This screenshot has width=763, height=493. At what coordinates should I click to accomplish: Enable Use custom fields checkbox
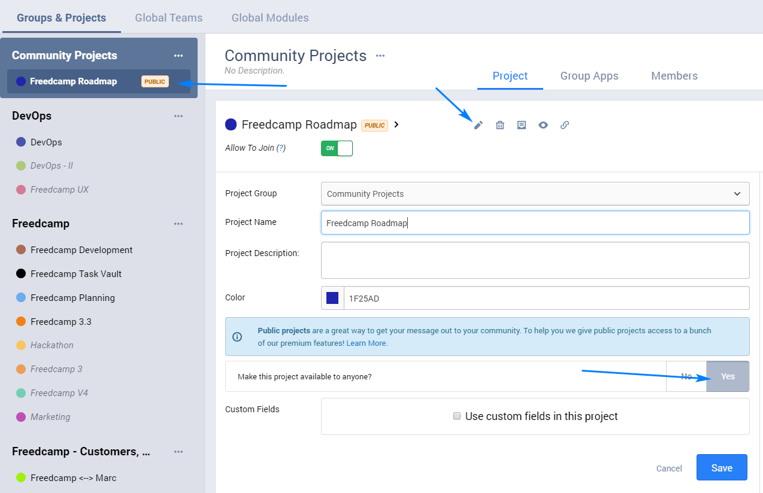point(457,416)
